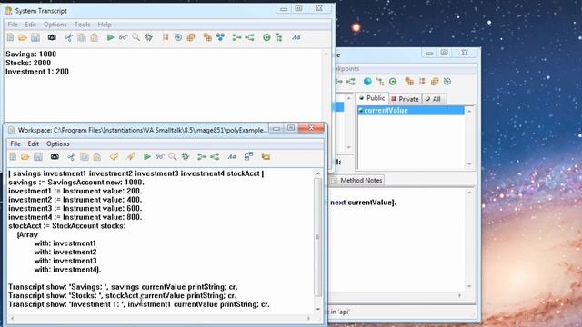This screenshot has width=582, height=327.
Task: Click the 'Stocks: 2000' line in Transcript
Action: [28, 63]
